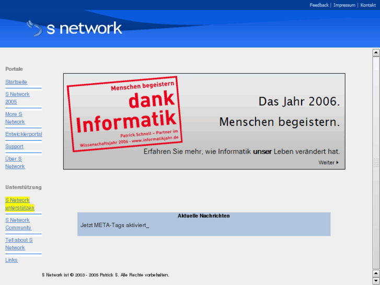Click the Jetzt META-Tags aktiviert news text

114,225
